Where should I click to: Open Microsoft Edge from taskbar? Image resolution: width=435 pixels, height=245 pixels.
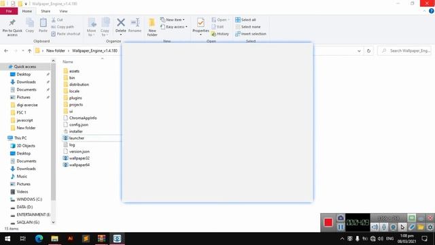pos(39,238)
